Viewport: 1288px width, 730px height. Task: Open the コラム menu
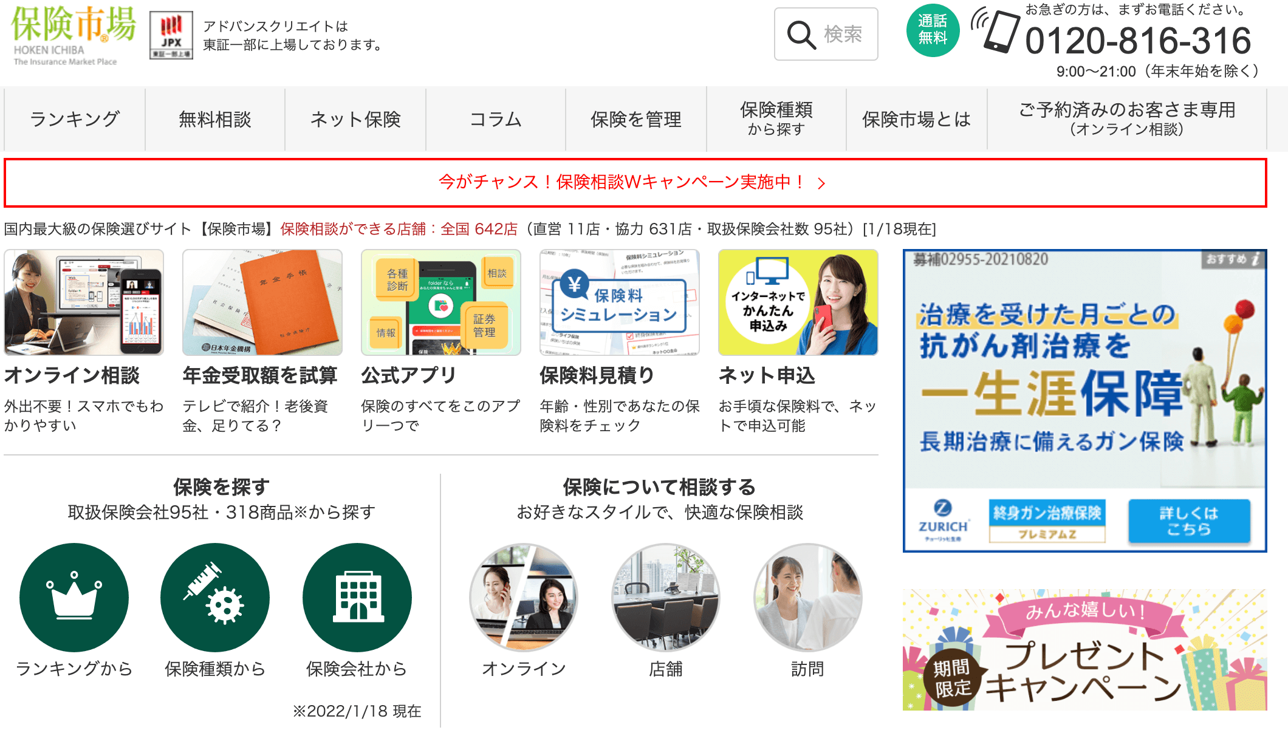tap(496, 119)
